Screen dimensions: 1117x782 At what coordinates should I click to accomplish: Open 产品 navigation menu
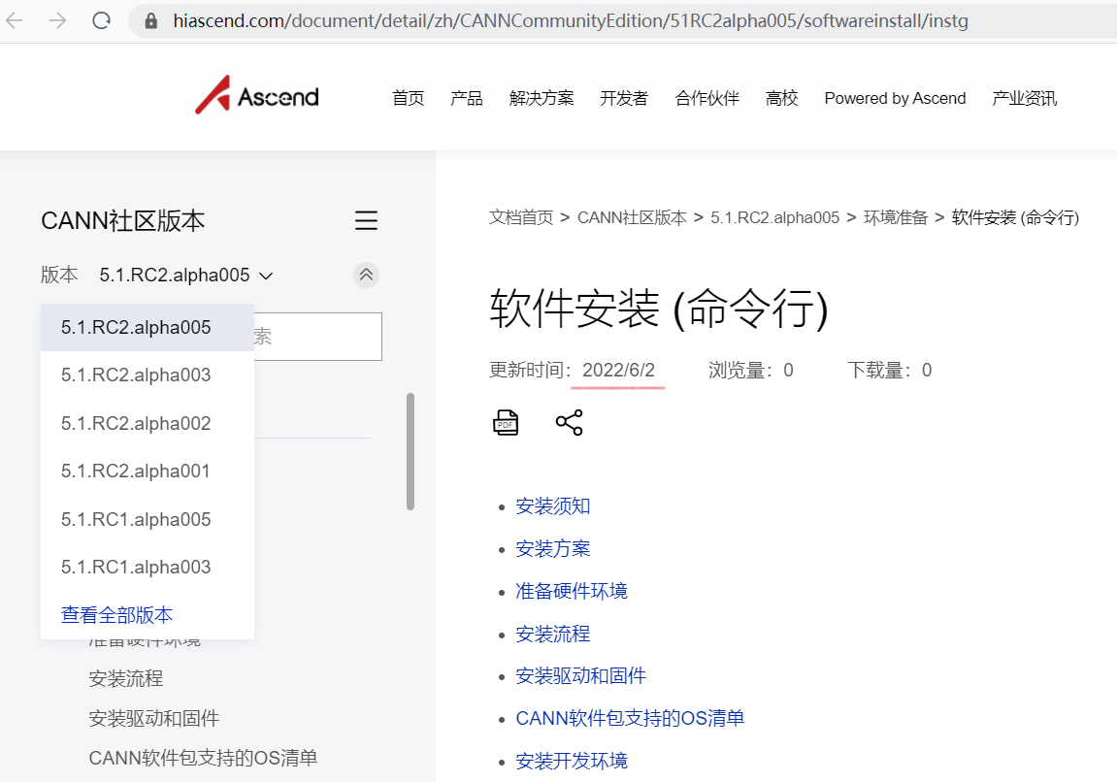[467, 98]
